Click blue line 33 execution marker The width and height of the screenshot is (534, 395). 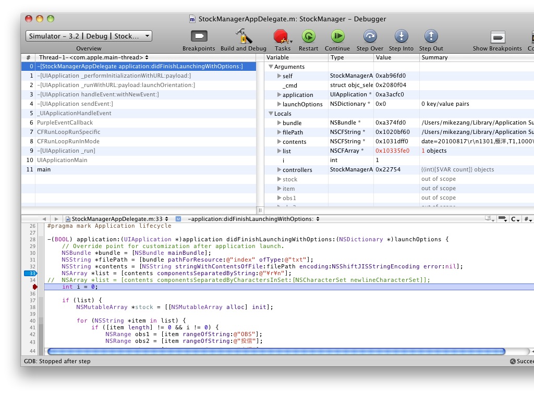(31, 273)
